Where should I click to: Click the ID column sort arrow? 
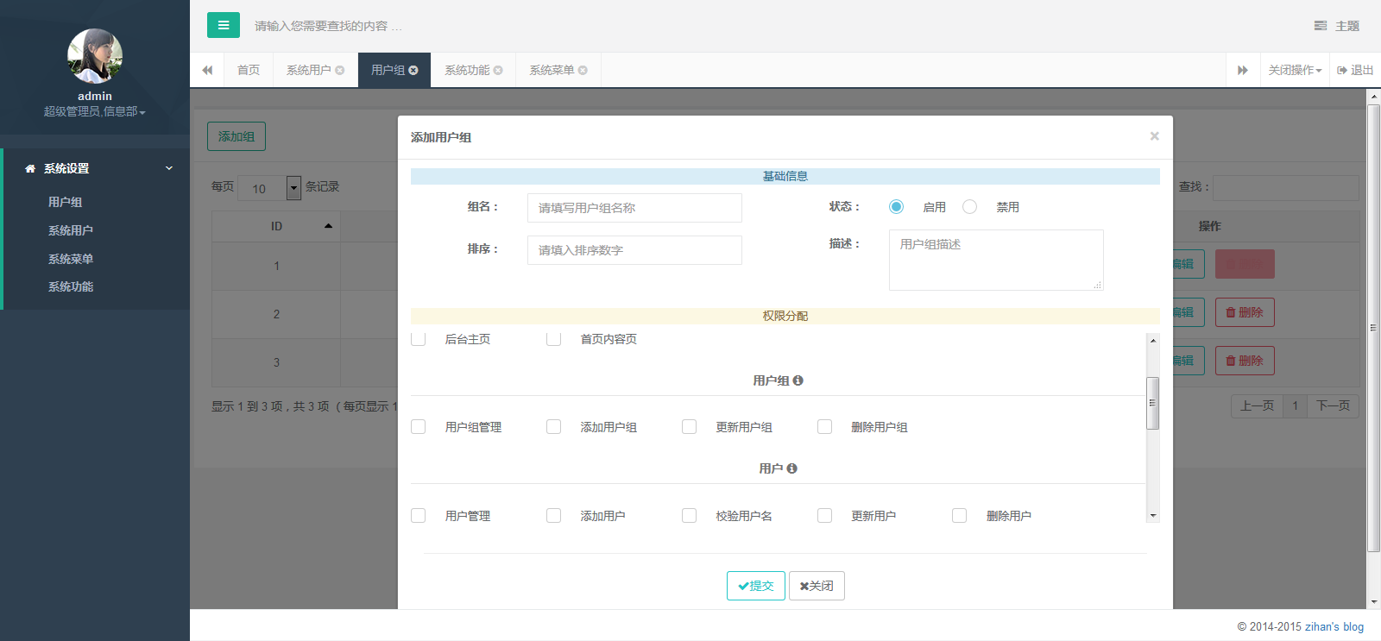coord(328,226)
